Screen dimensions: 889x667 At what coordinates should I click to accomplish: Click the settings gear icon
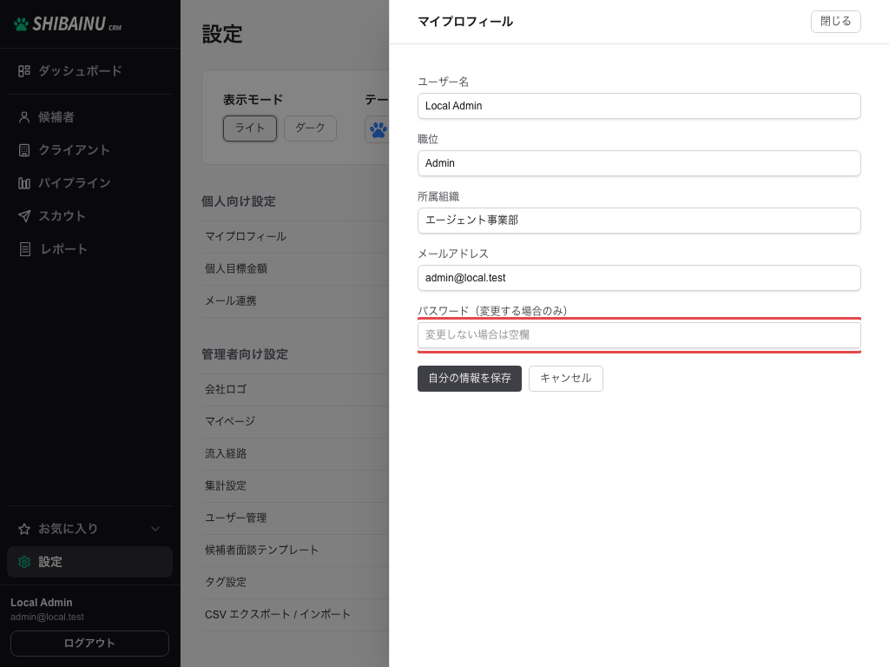pyautogui.click(x=23, y=562)
